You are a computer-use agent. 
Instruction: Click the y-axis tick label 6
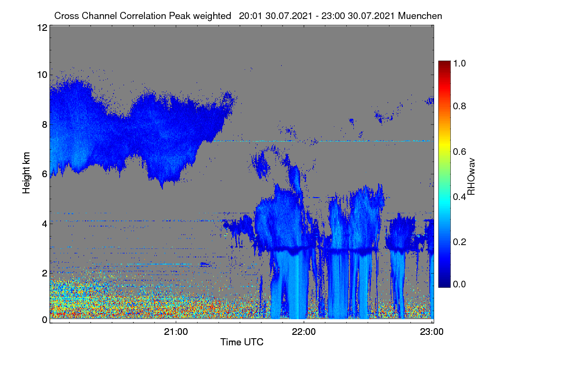click(44, 174)
